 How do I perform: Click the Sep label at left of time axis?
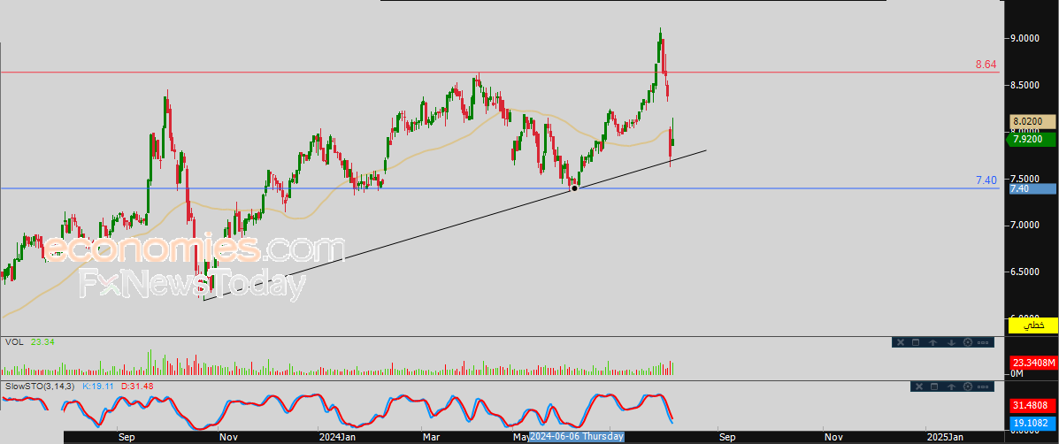[127, 437]
